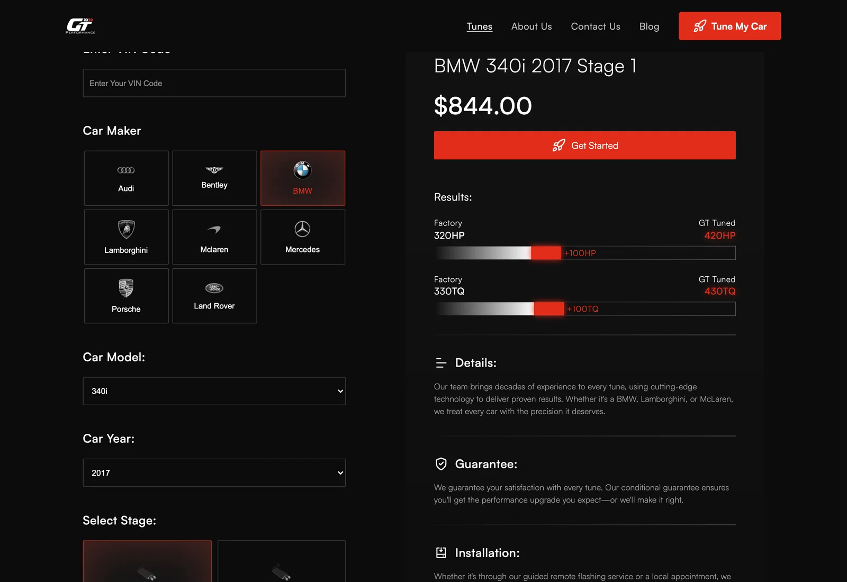Go to the About Us page
This screenshot has width=847, height=582.
pos(531,26)
